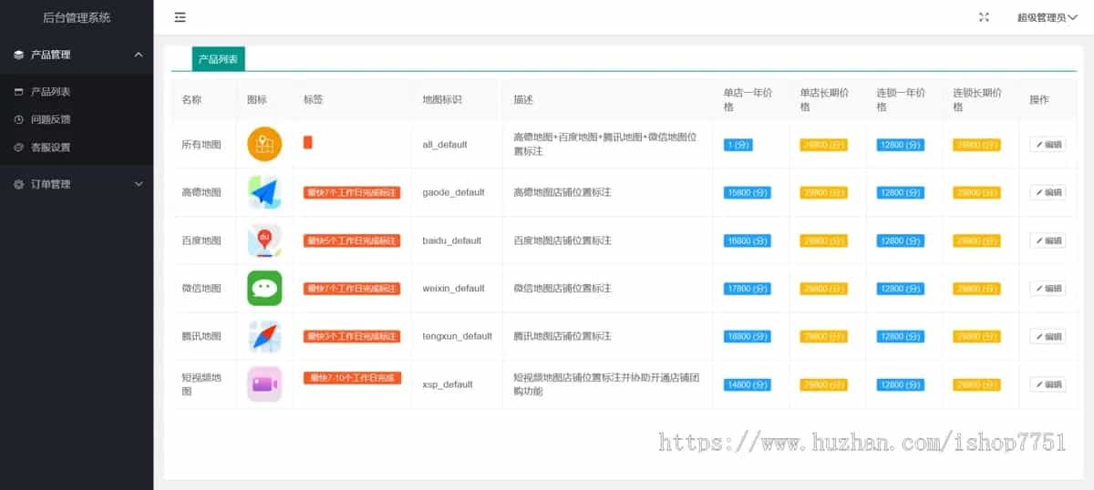This screenshot has width=1094, height=490.
Task: Click the tengxun_default map identifier
Action: [x=458, y=336]
